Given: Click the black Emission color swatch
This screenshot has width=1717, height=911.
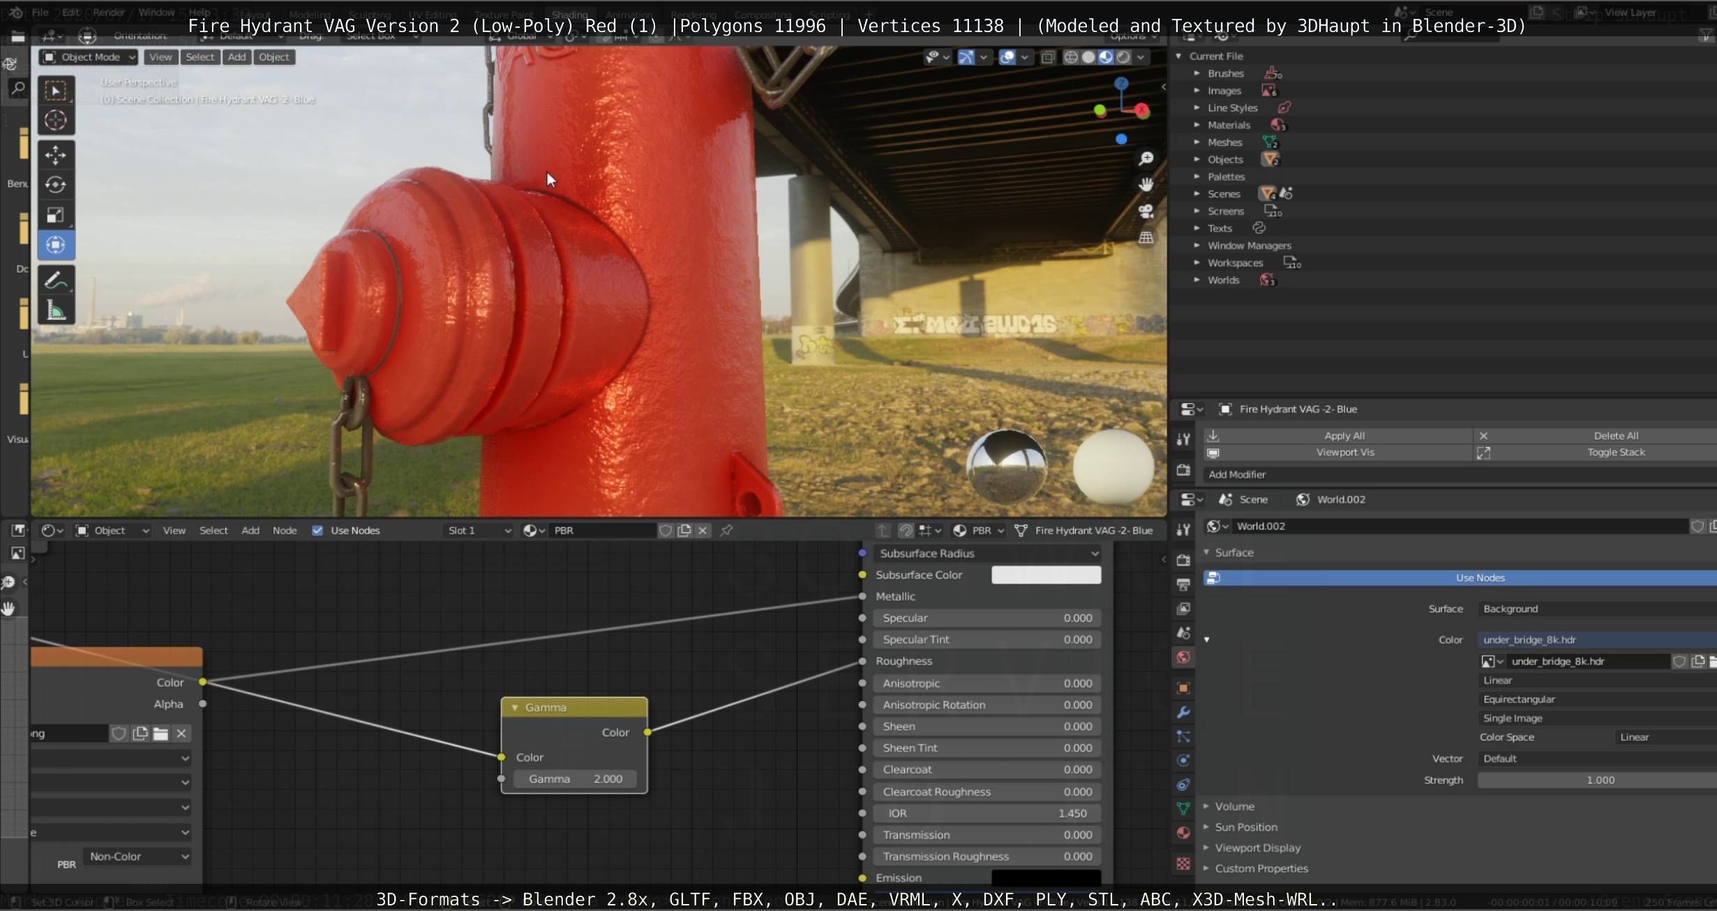Looking at the screenshot, I should [x=1046, y=878].
